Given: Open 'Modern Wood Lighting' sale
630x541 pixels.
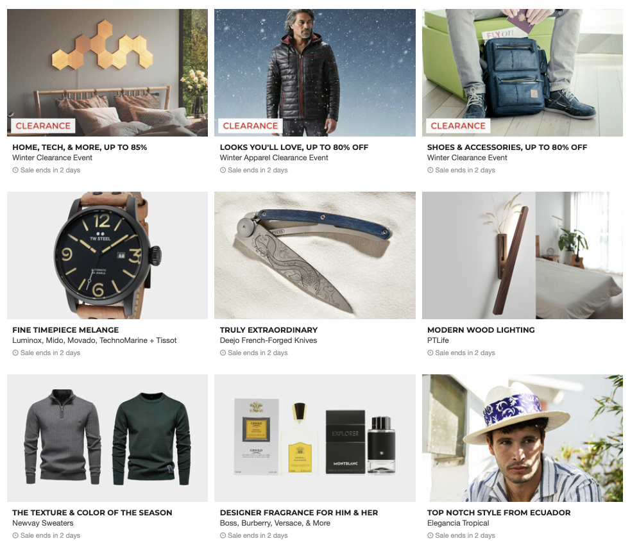Looking at the screenshot, I should pyautogui.click(x=481, y=330).
